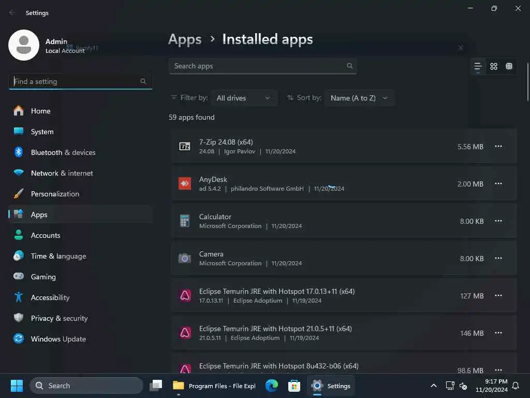Open options for Temurin JRE 17.0.13+11
This screenshot has height=398, width=530.
pos(498,295)
